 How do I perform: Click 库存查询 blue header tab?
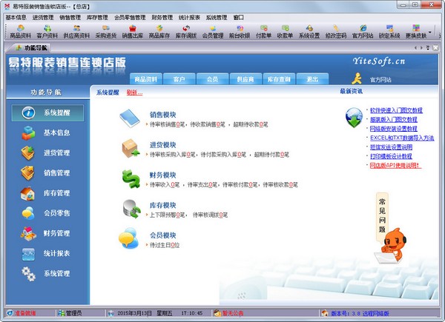pos(279,79)
